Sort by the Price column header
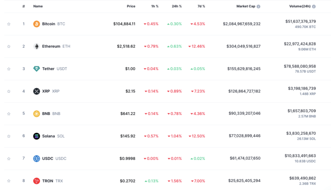This screenshot has height=190, width=331. [131, 6]
